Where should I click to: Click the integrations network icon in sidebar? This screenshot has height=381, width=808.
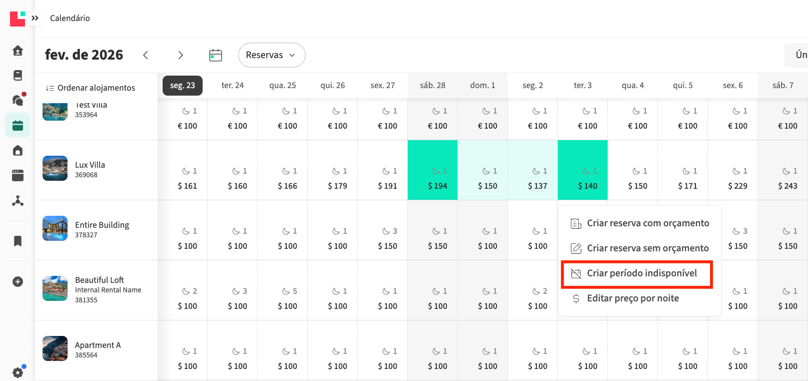click(18, 201)
